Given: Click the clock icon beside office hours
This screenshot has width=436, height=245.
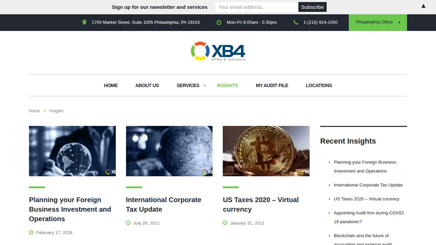Looking at the screenshot, I should point(219,22).
